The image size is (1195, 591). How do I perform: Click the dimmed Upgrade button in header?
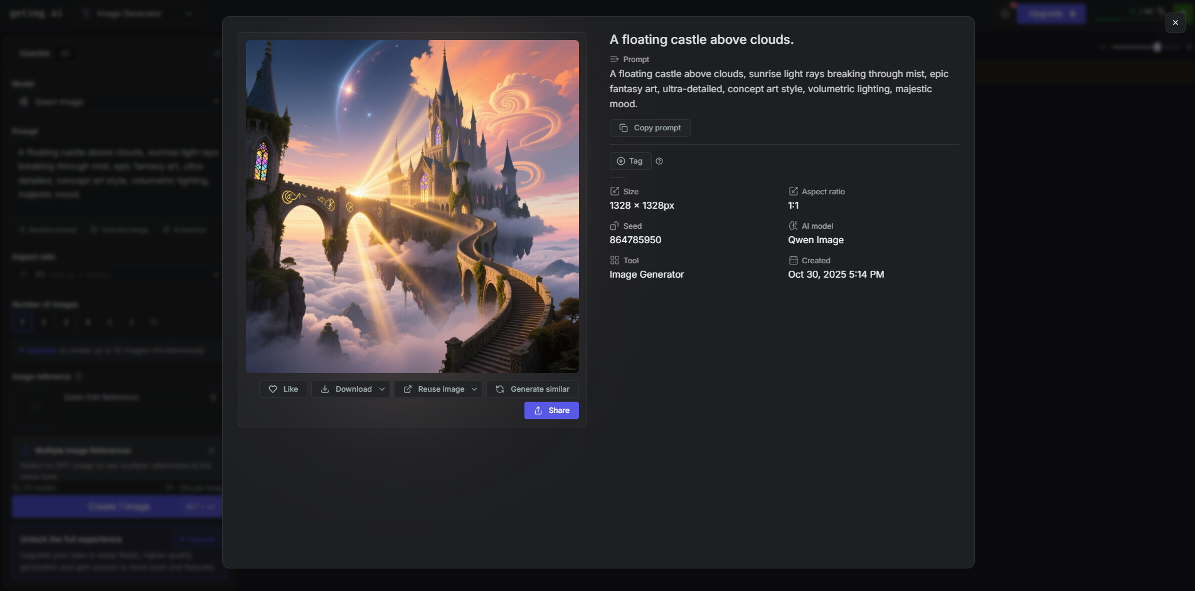1051,14
